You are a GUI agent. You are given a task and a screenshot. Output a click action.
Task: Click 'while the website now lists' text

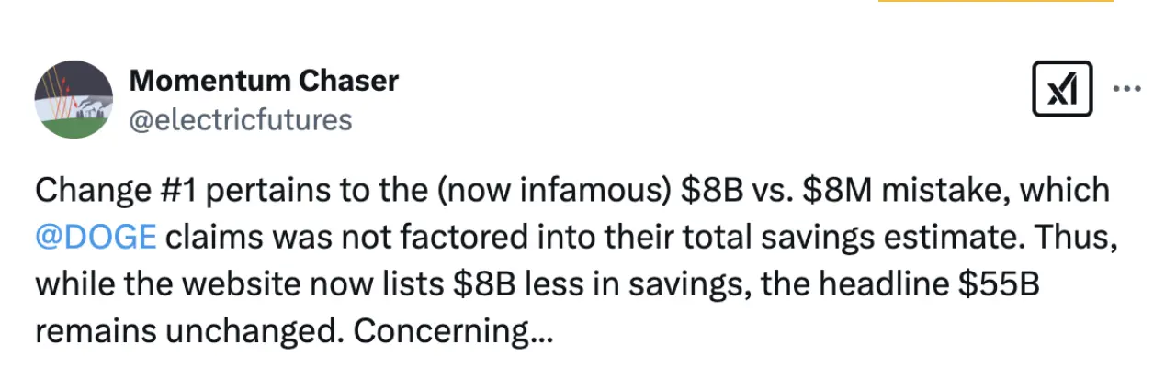coord(239,284)
